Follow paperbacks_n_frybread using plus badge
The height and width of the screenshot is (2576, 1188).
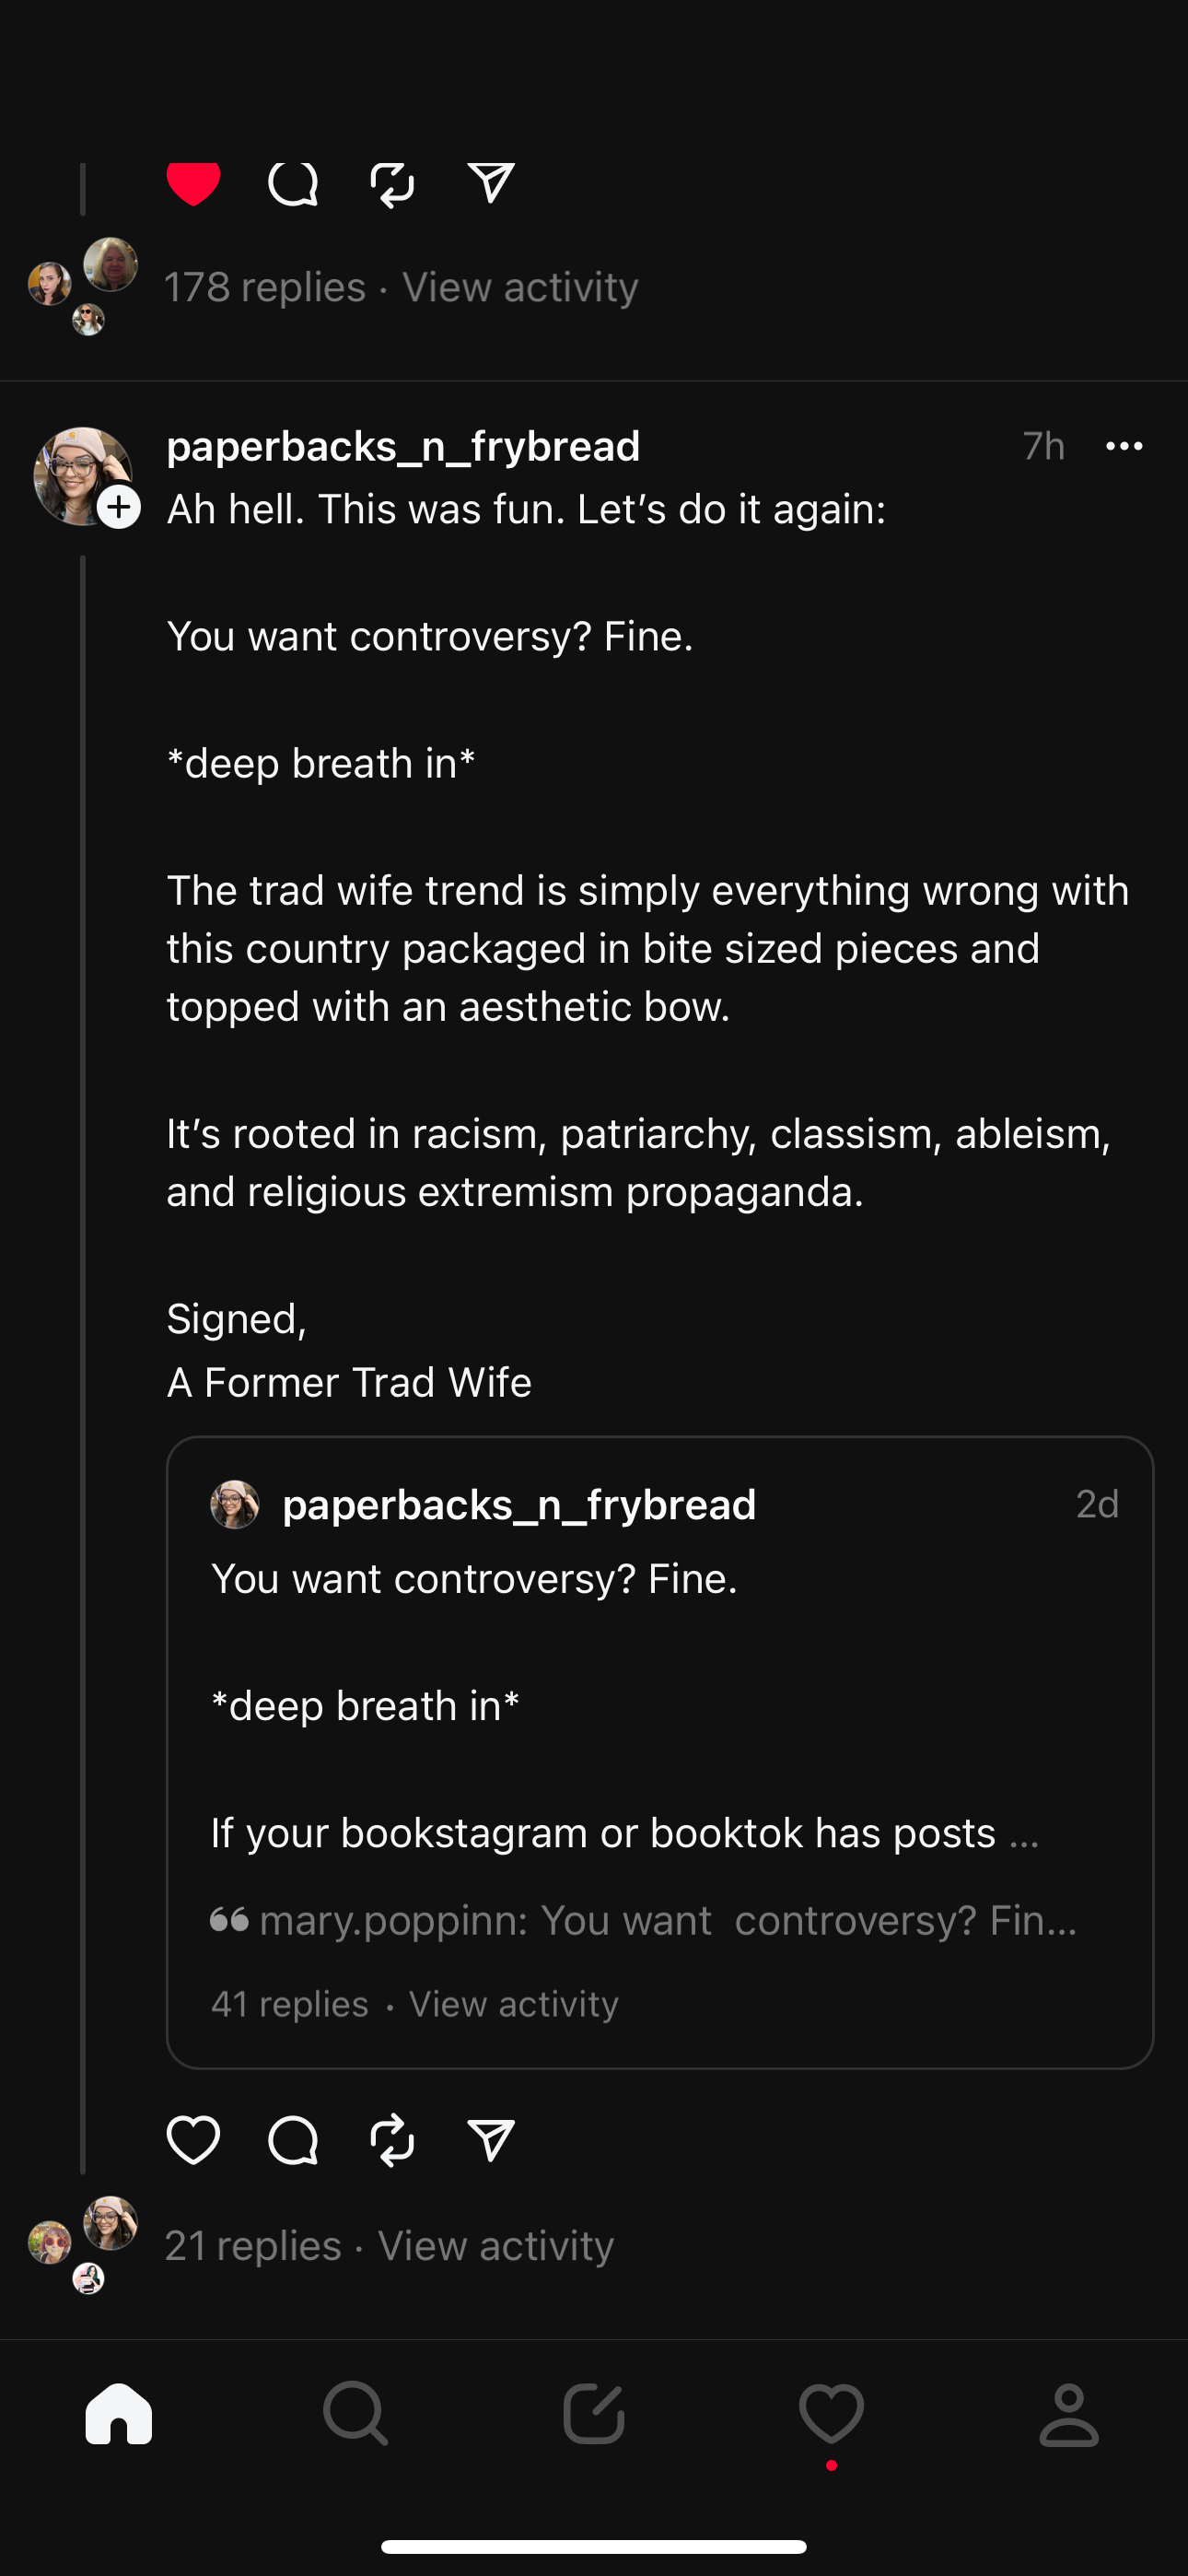119,507
